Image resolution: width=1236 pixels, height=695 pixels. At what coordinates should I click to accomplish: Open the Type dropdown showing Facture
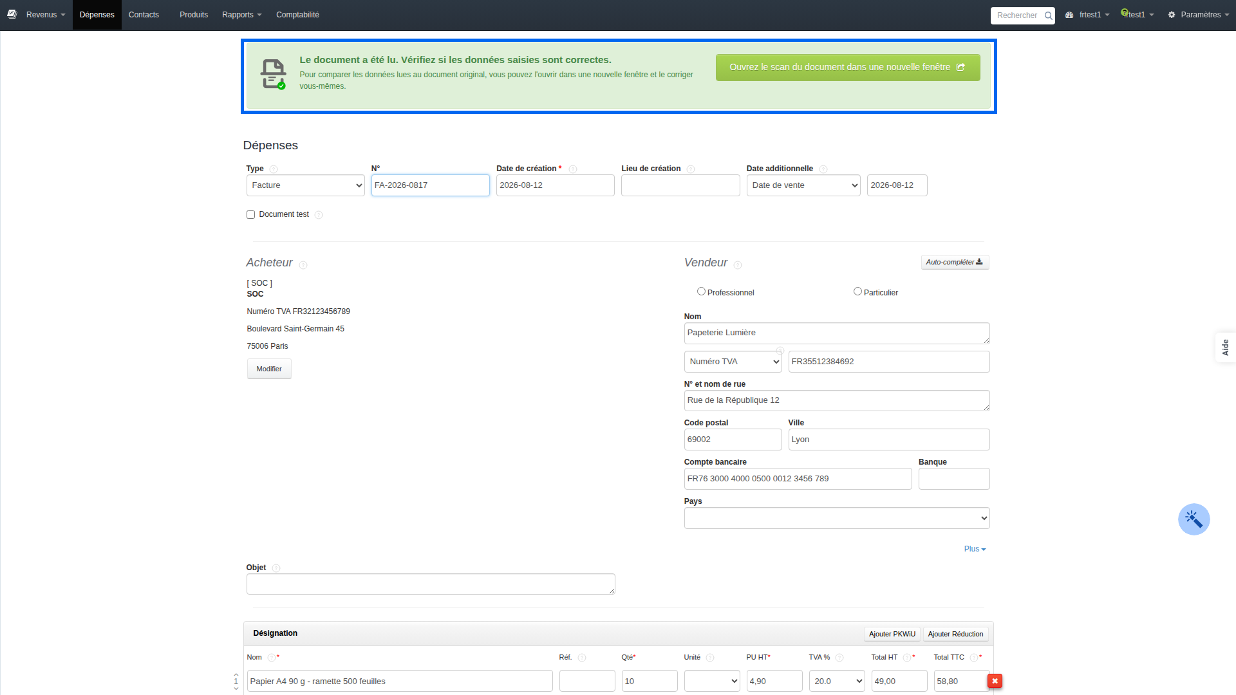pos(305,185)
